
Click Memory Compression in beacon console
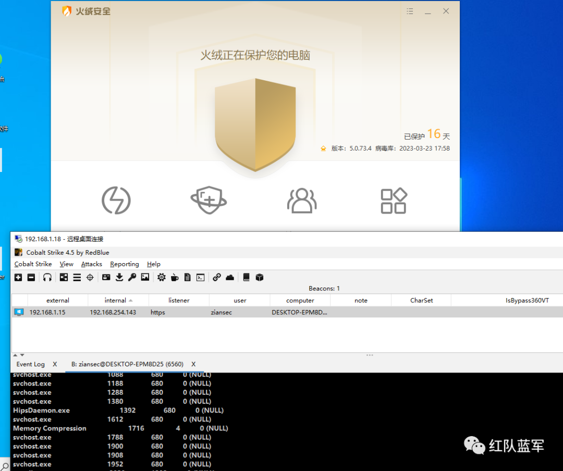coord(50,428)
